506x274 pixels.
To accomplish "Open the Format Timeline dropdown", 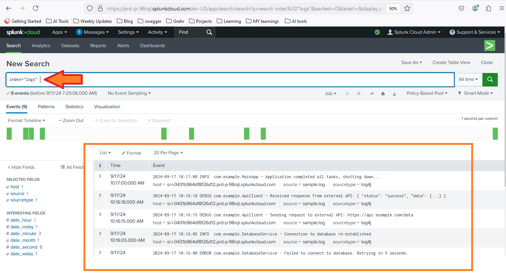I will click(x=27, y=121).
